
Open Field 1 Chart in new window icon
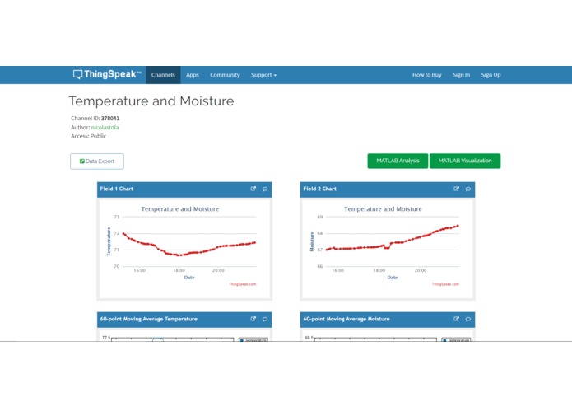click(x=253, y=189)
